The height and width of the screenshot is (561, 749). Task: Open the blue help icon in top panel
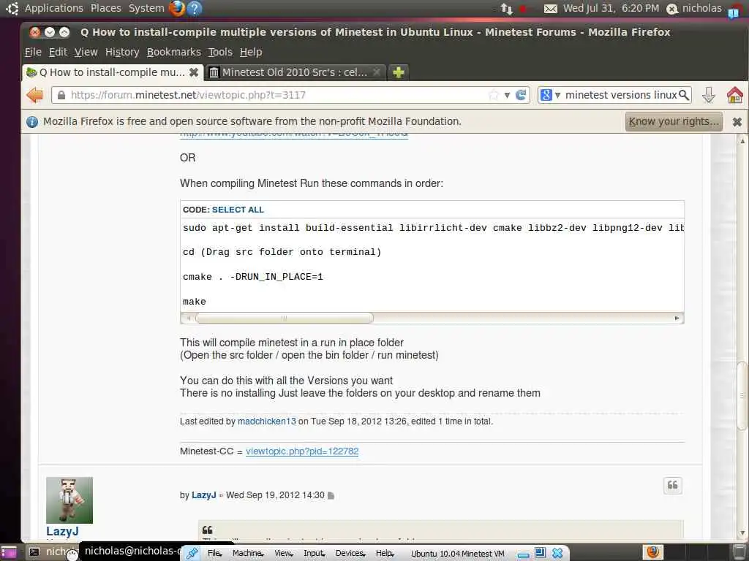click(x=195, y=8)
